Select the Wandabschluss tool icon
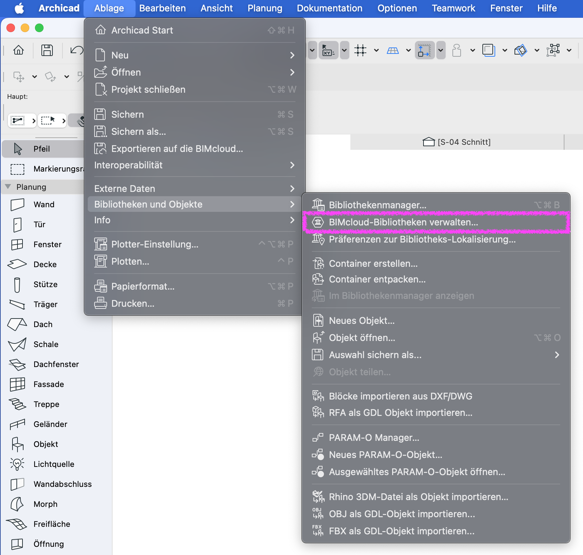 (17, 484)
